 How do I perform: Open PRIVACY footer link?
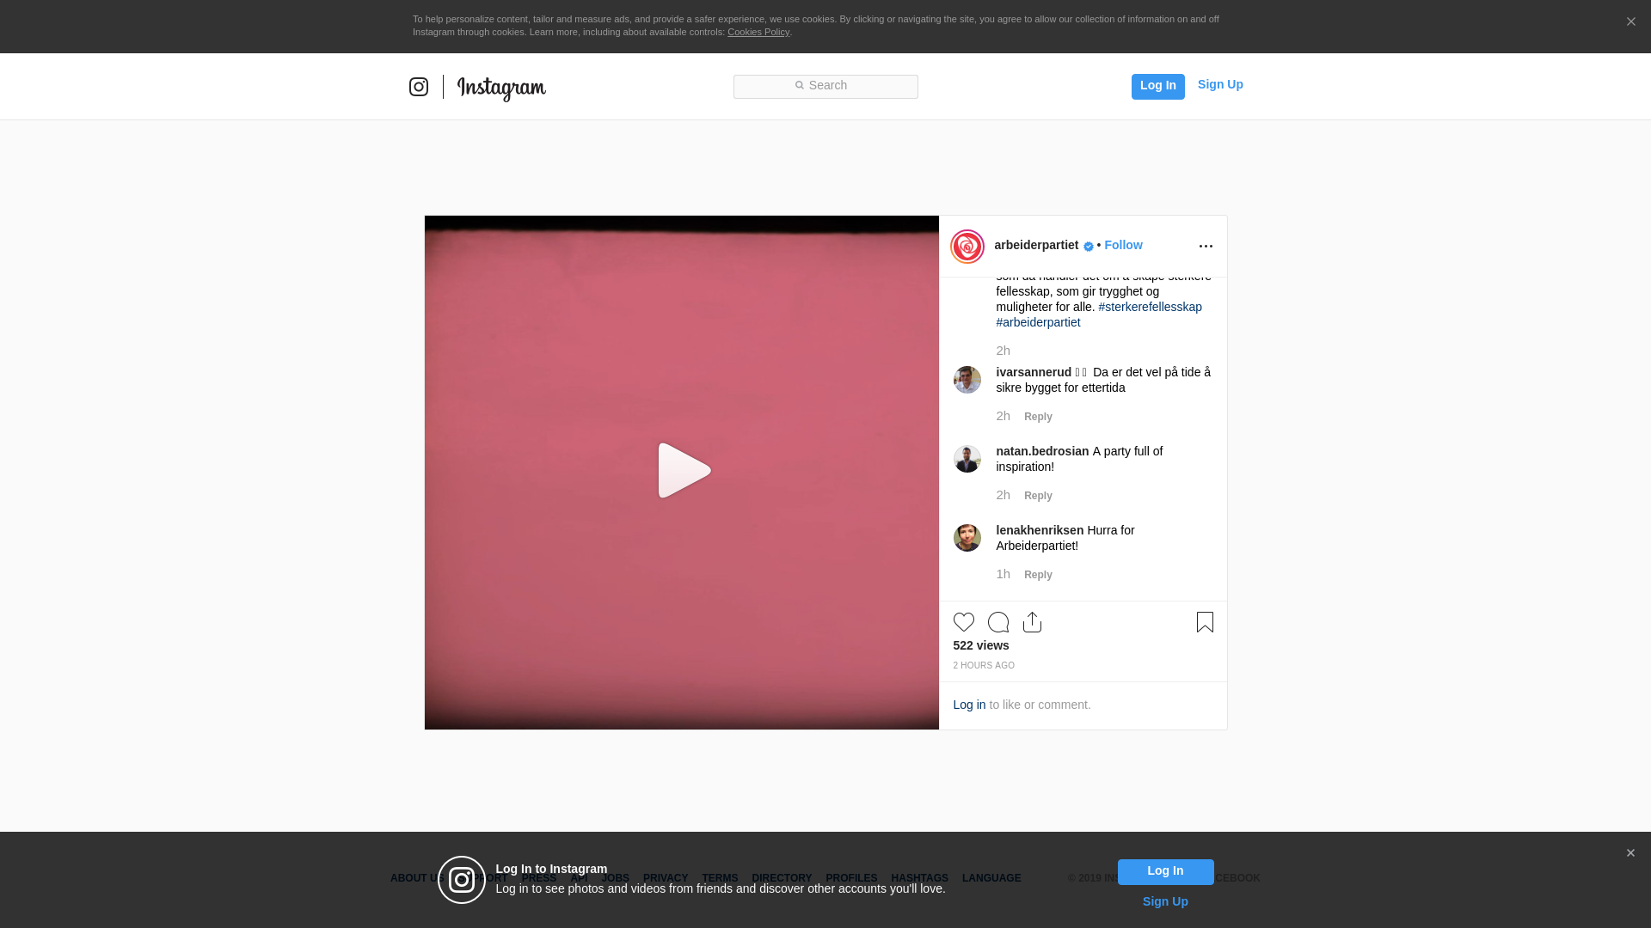pyautogui.click(x=666, y=878)
